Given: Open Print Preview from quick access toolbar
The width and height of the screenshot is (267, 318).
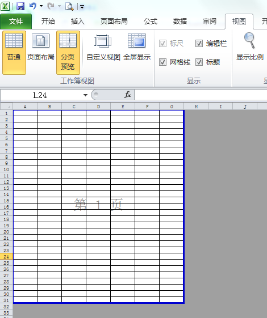Looking at the screenshot, I should [69, 6].
